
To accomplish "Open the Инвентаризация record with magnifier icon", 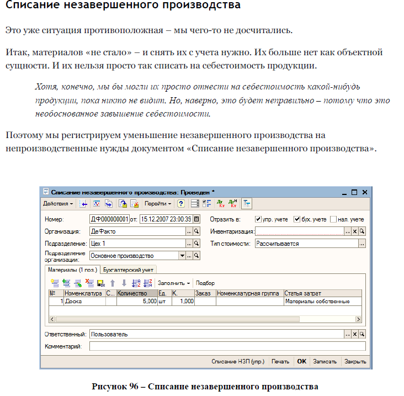I will click(362, 231).
